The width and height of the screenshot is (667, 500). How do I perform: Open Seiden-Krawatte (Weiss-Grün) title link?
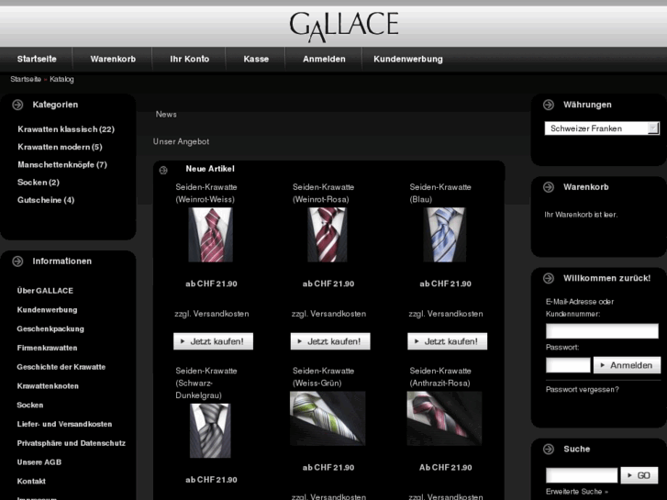click(323, 377)
